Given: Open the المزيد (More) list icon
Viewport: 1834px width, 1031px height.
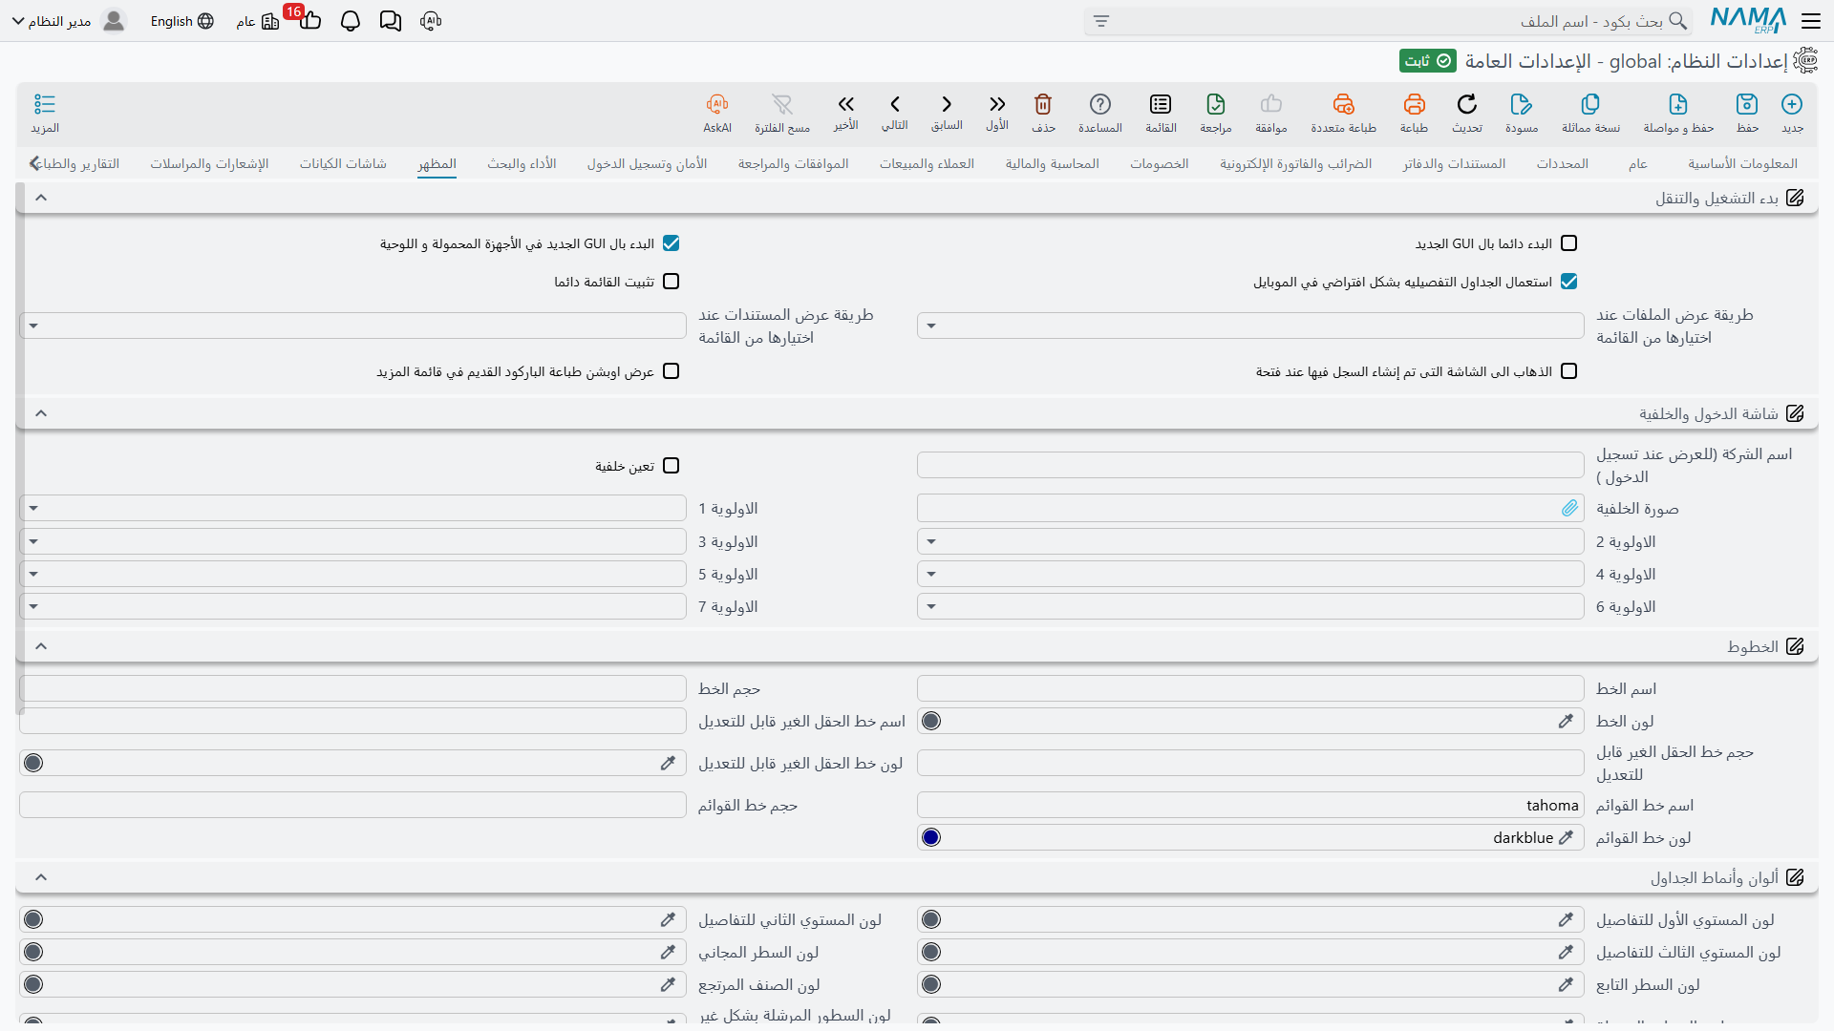Looking at the screenshot, I should point(45,104).
